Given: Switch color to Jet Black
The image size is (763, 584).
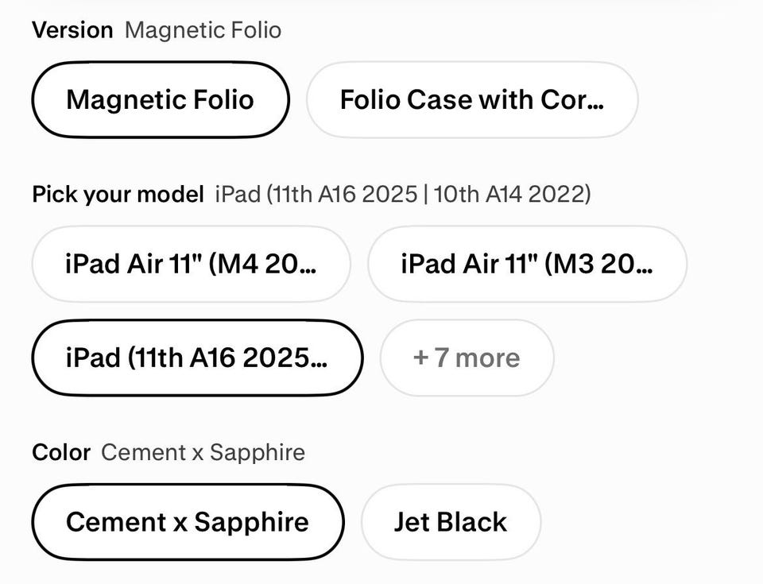Looking at the screenshot, I should 451,522.
